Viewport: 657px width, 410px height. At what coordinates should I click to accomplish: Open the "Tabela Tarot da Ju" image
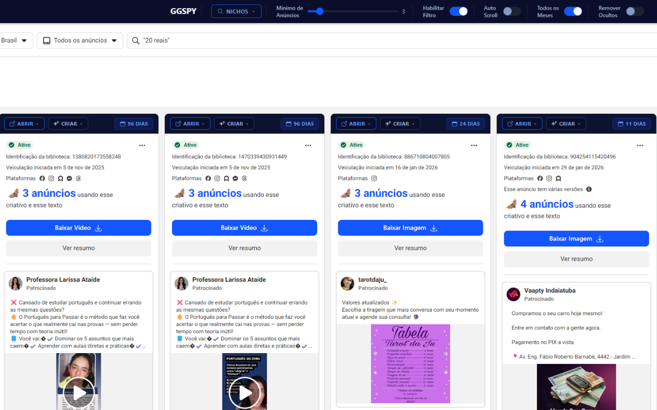(411, 364)
